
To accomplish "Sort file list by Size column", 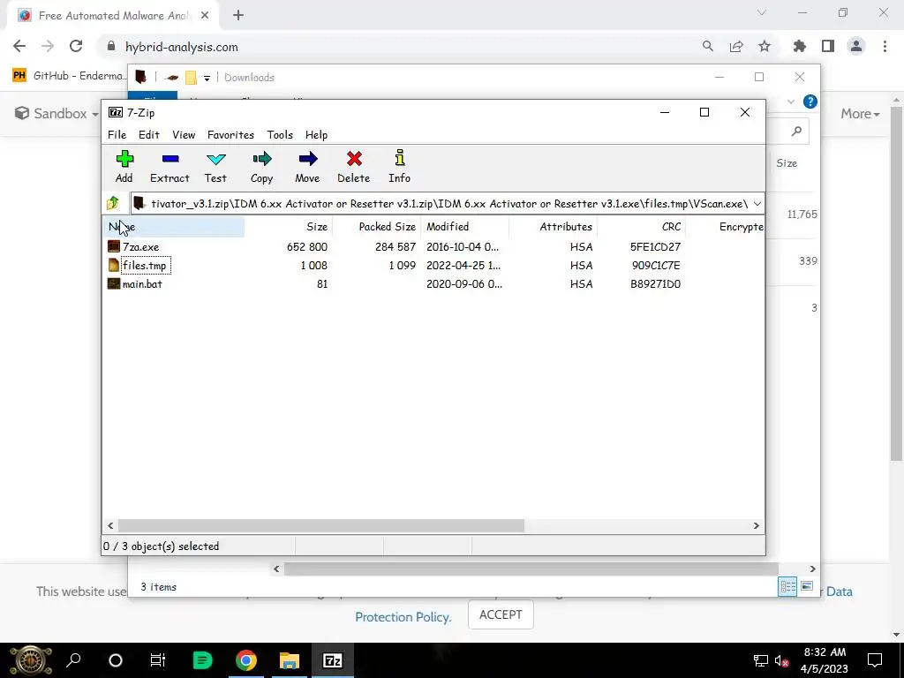I will pos(289,227).
